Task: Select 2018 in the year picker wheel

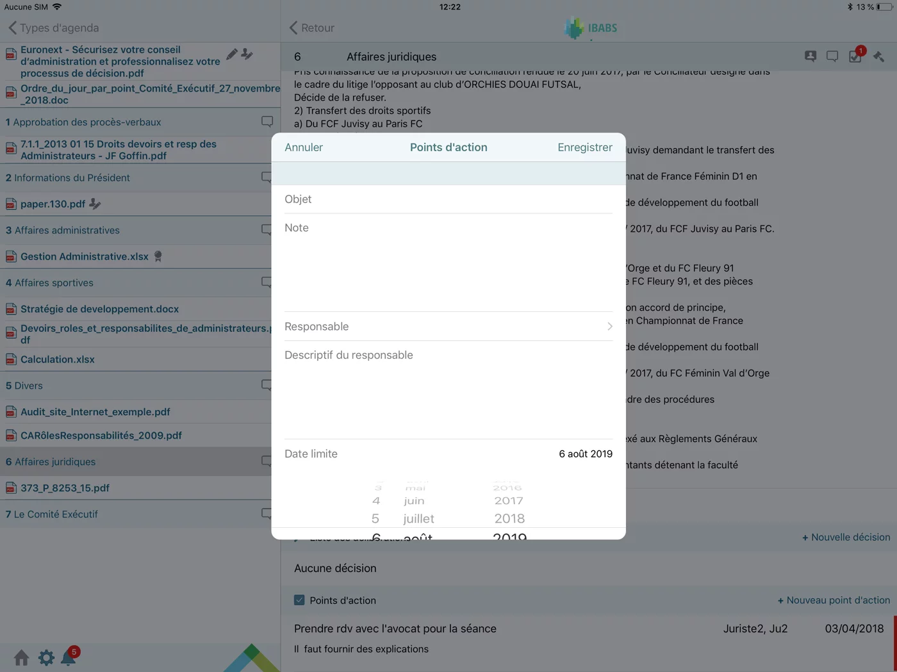Action: click(x=509, y=518)
